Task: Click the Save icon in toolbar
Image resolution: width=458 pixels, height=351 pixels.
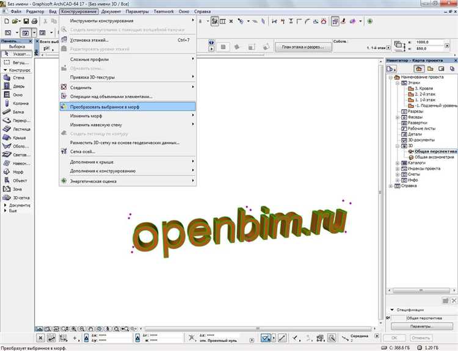Action: (x=26, y=21)
